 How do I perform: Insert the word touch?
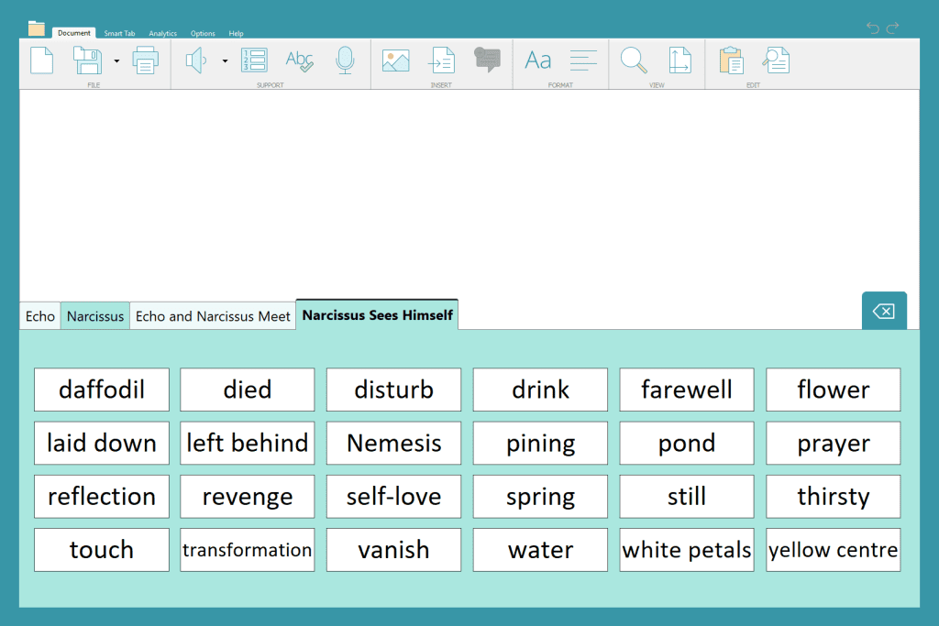(102, 549)
